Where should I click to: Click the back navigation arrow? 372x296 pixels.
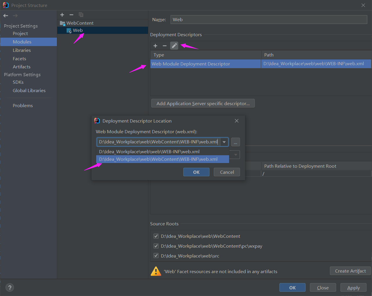(6, 16)
